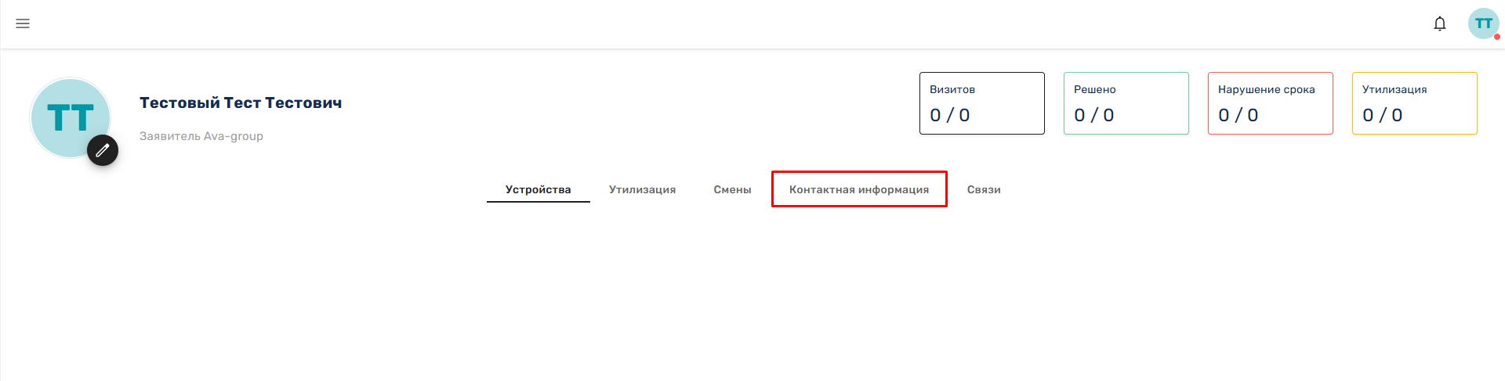Click the Нарушение срока card title

pos(1267,89)
